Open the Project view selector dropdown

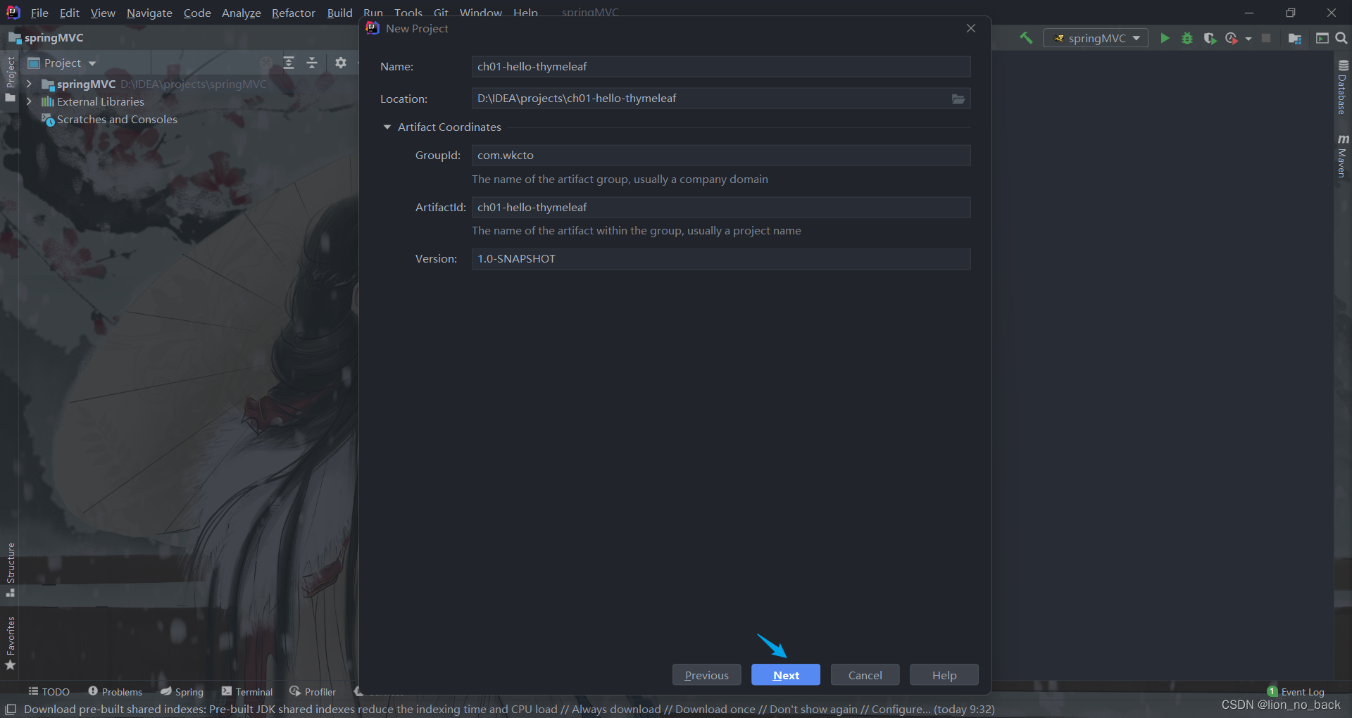coord(62,63)
